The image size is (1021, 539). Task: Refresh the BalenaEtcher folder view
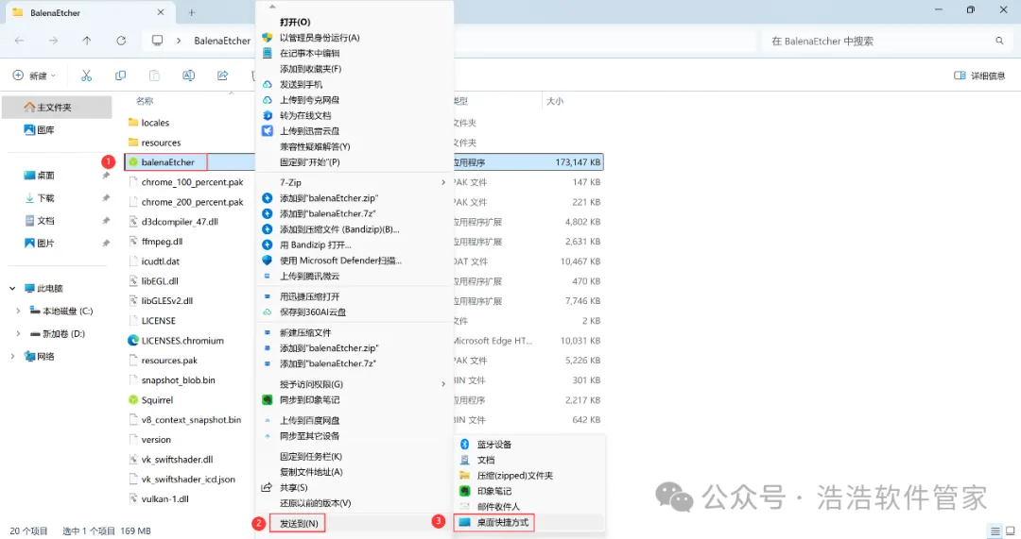[x=121, y=41]
